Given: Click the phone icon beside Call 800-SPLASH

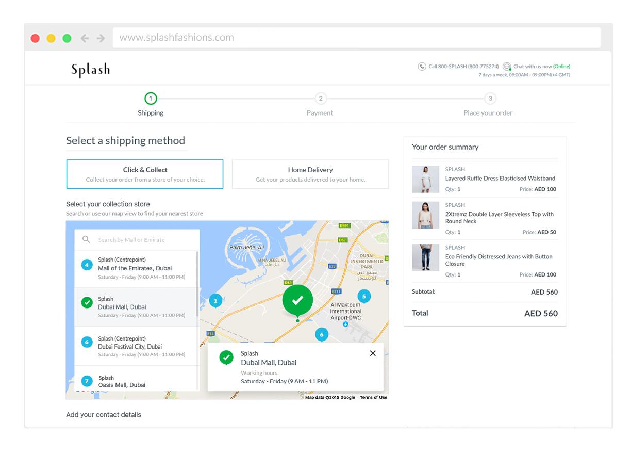Looking at the screenshot, I should [x=422, y=66].
